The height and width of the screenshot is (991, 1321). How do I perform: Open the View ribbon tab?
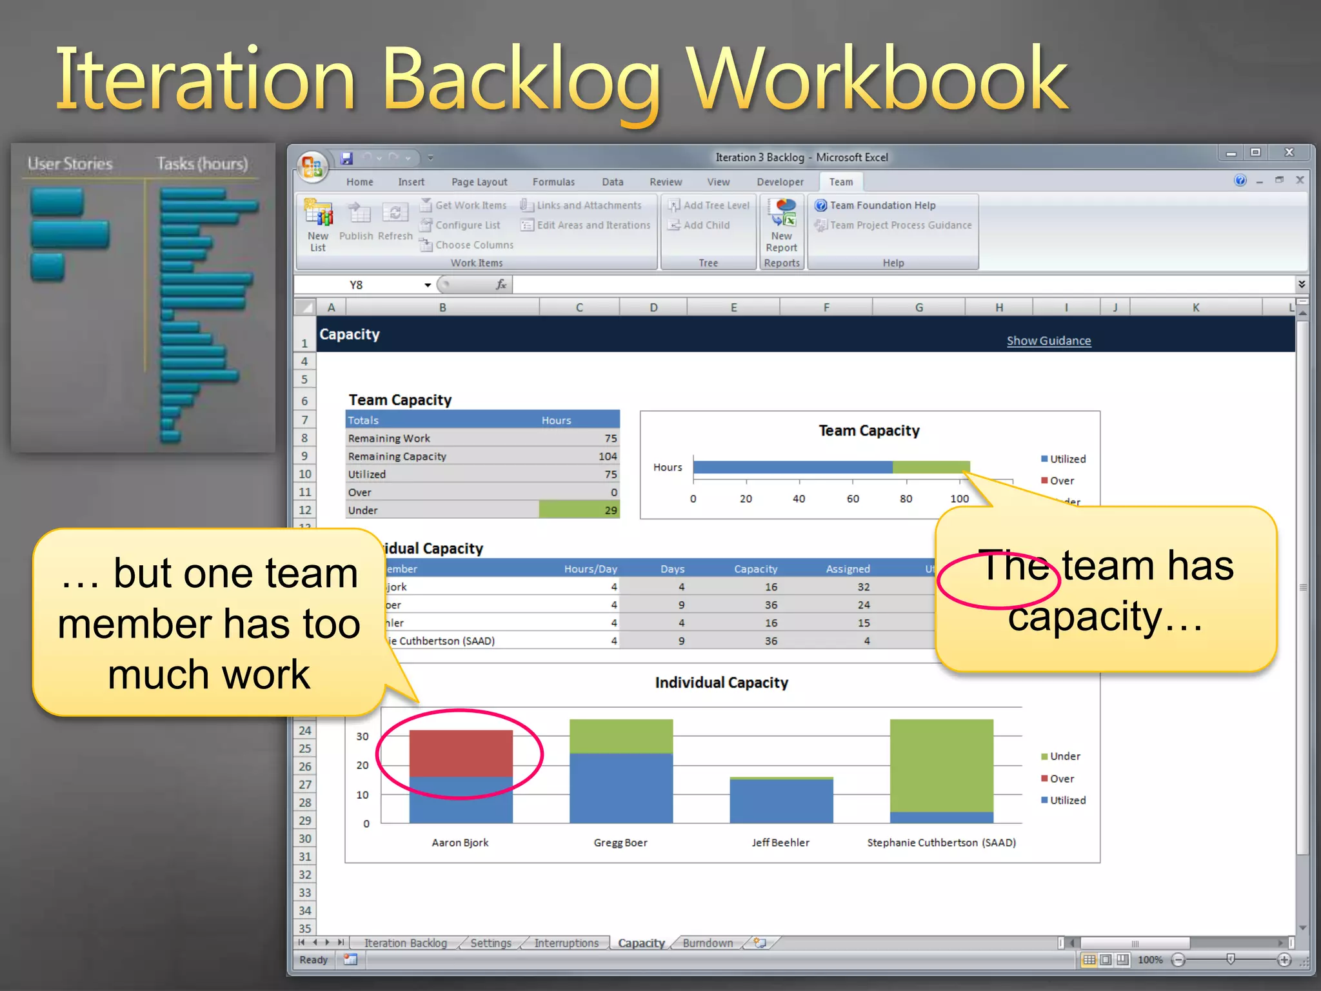pyautogui.click(x=719, y=182)
